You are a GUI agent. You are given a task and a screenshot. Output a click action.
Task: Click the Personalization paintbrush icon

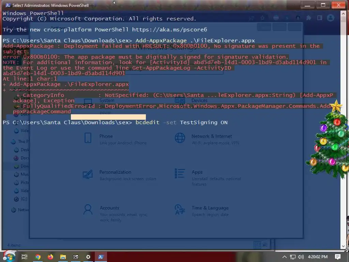tap(88, 174)
